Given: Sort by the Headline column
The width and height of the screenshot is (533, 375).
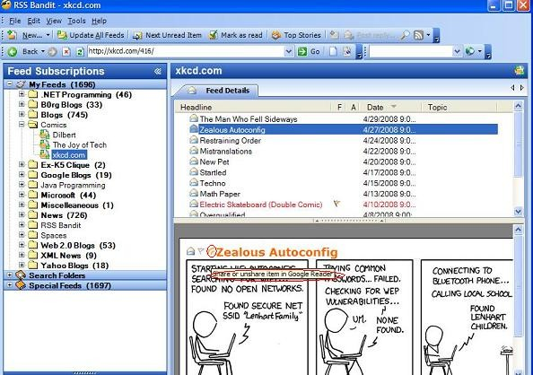Looking at the screenshot, I should (253, 108).
